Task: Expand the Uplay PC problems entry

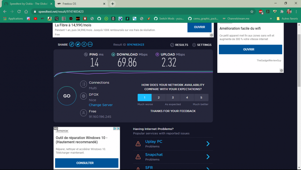Action: tap(208, 144)
